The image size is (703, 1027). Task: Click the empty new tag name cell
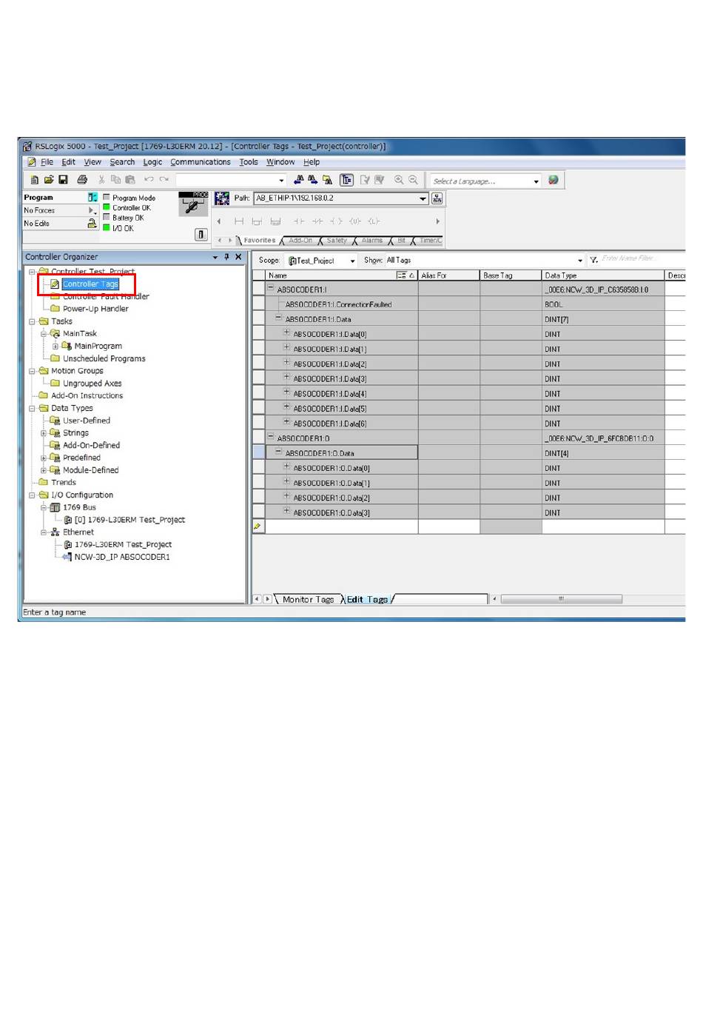[341, 526]
